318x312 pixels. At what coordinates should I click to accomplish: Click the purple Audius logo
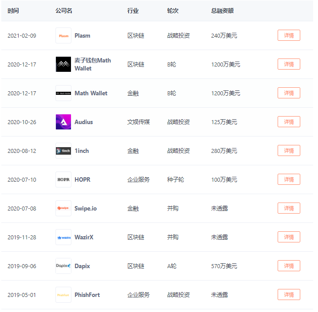63,122
